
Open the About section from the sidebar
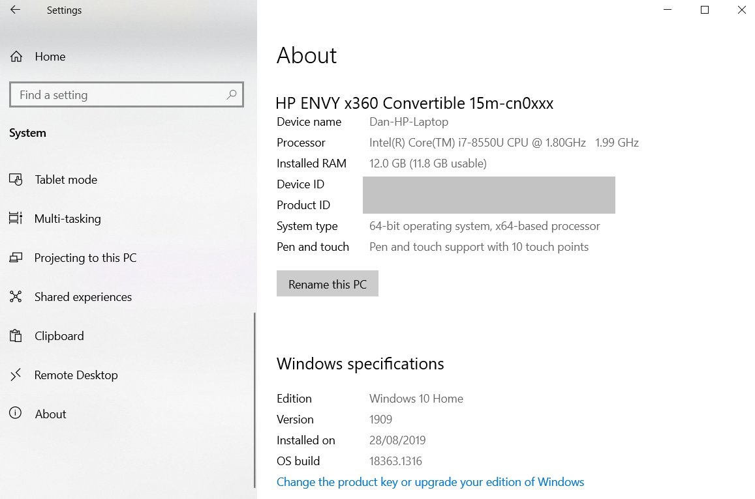coord(50,414)
